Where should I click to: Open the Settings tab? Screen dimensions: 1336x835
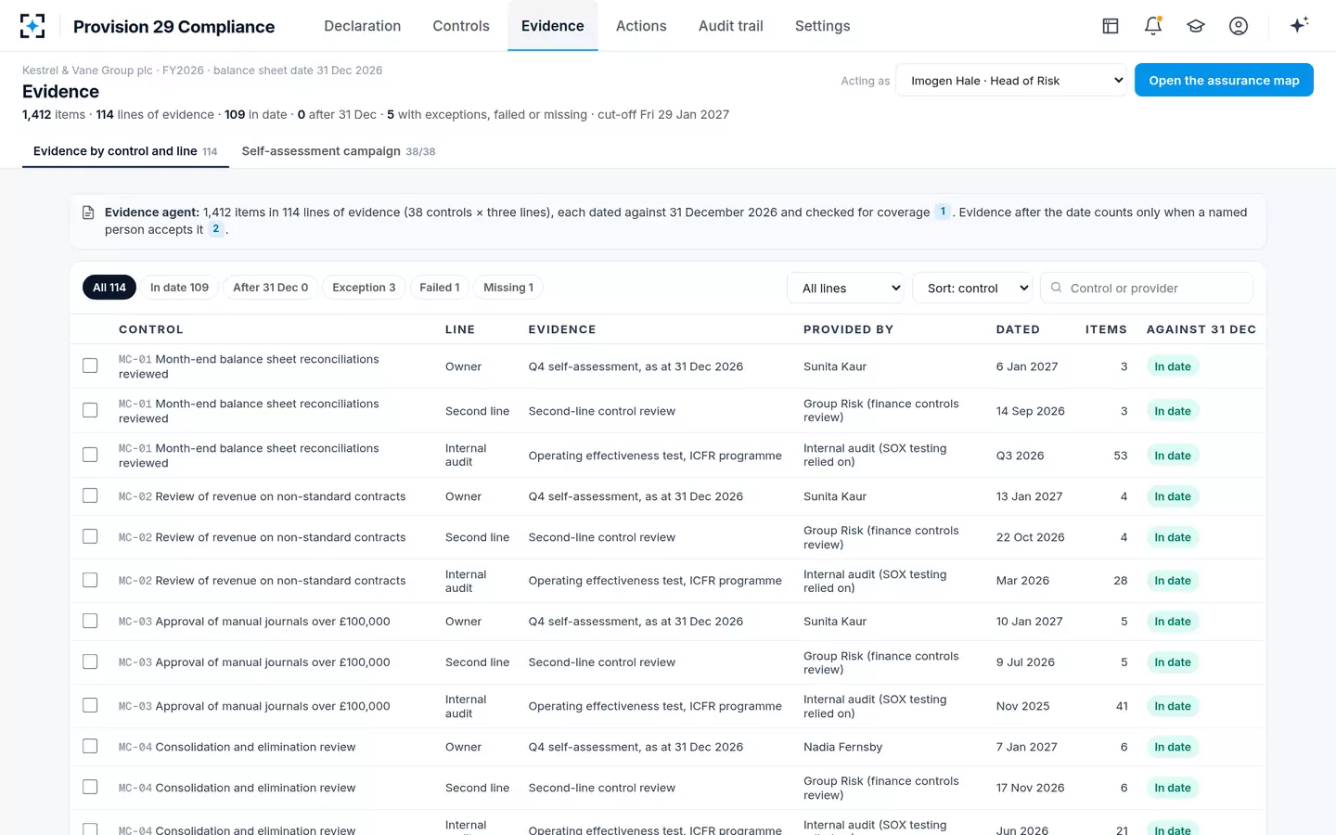click(x=823, y=26)
